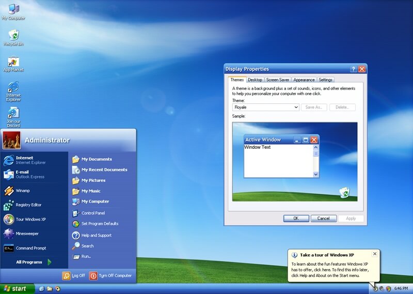Open Set Program Defaults

pyautogui.click(x=102, y=224)
